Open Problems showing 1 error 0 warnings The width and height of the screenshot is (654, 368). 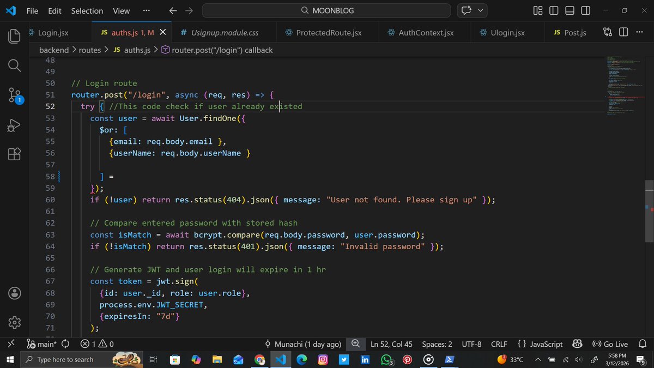(x=96, y=344)
